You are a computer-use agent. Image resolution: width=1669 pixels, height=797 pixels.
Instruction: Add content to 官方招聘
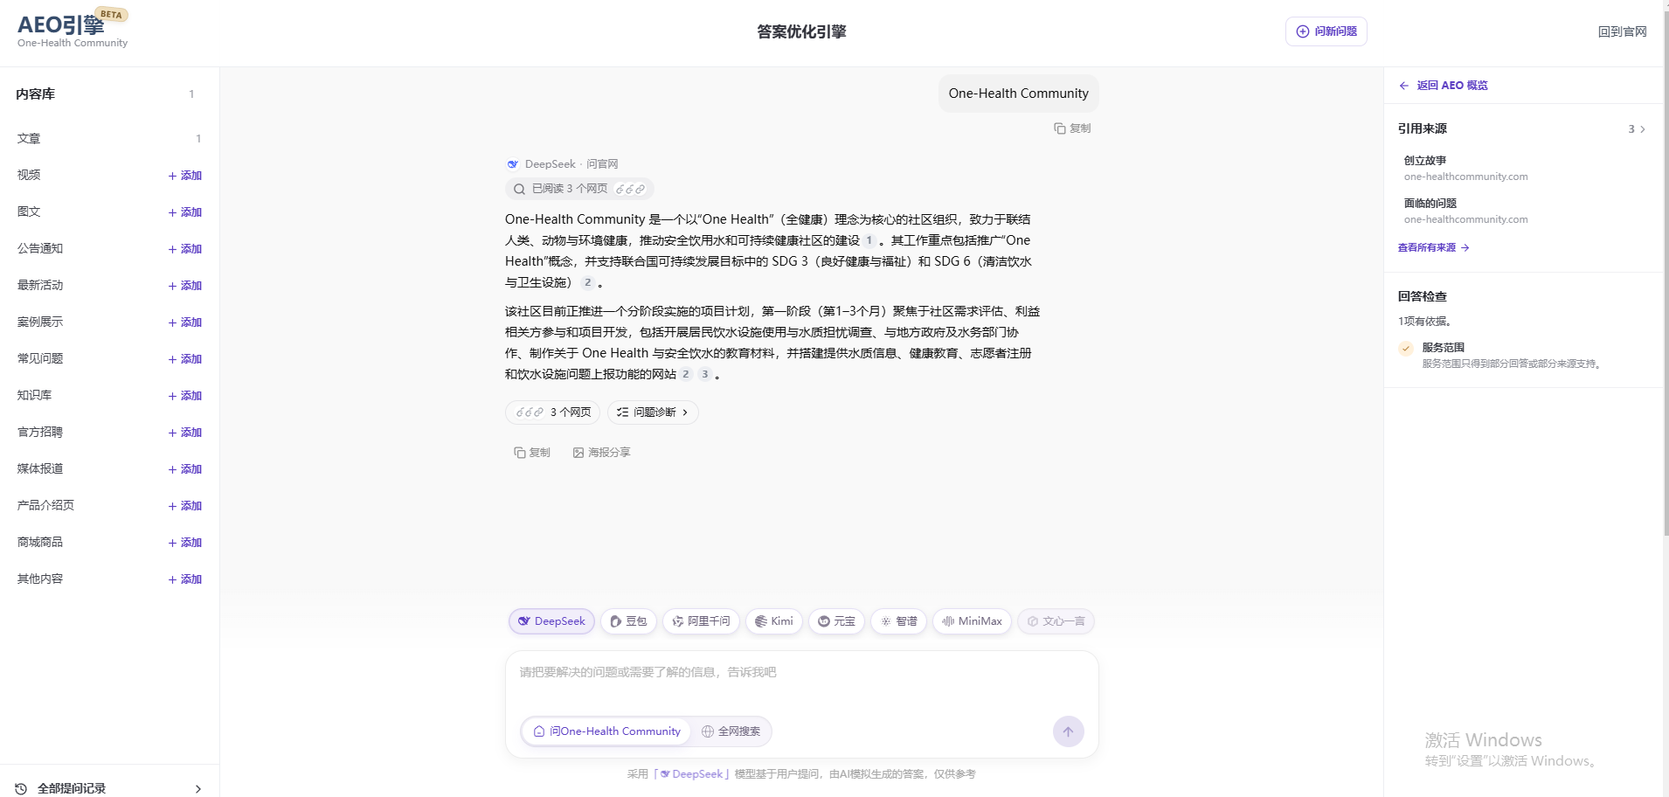pyautogui.click(x=185, y=433)
